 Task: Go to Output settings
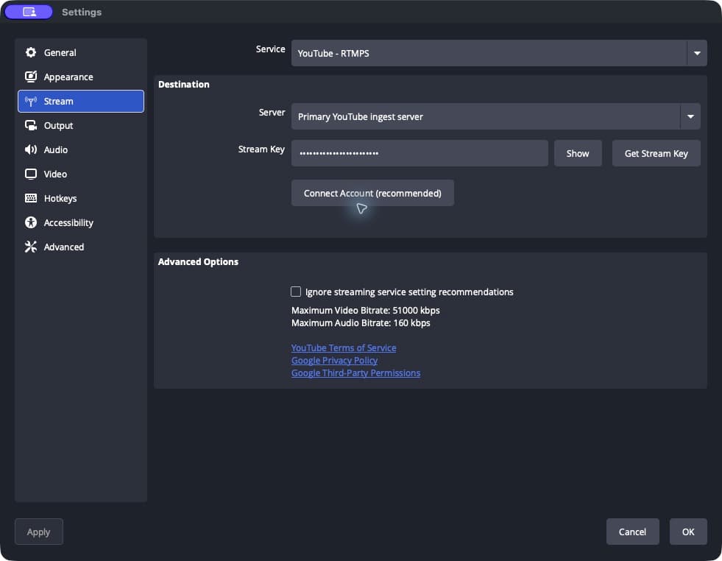click(x=80, y=125)
